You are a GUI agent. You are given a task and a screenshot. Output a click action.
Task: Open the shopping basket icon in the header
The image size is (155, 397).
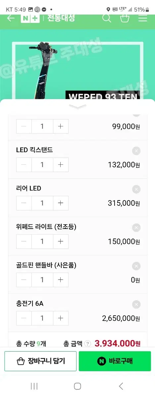125,18
